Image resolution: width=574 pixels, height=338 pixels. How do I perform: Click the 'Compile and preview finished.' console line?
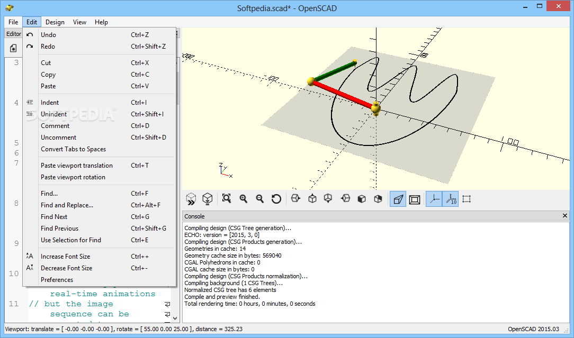point(222,297)
